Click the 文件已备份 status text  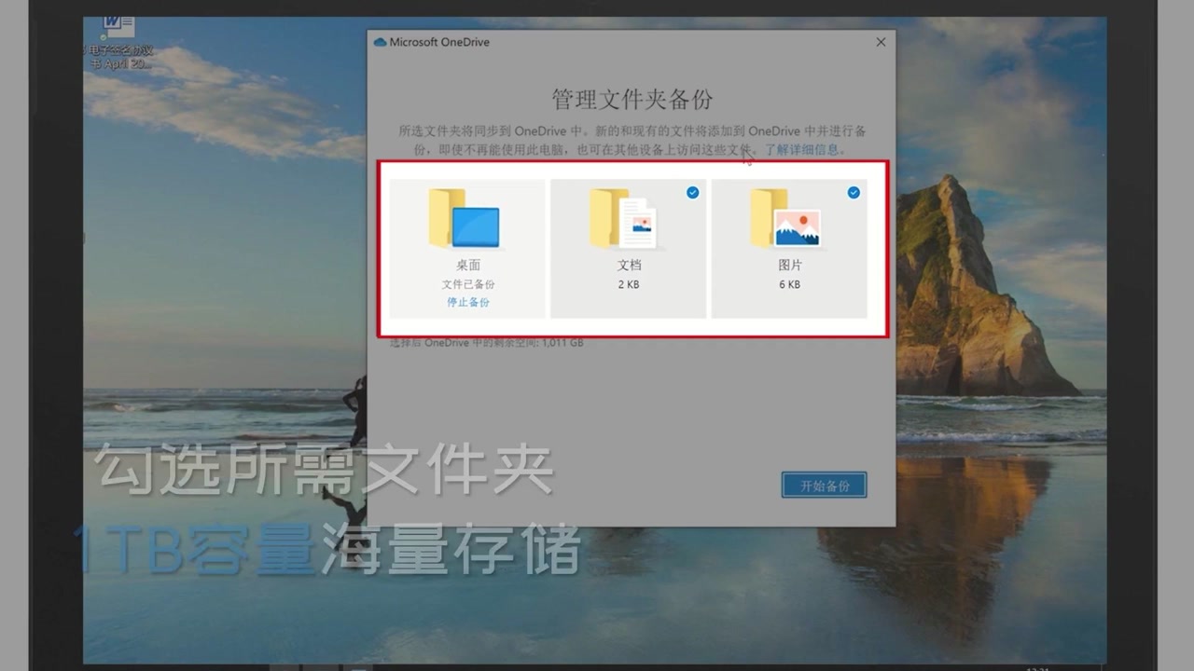point(468,284)
